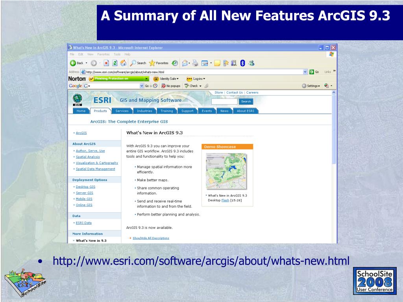403x302 pixels.
Task: Open the Favorites star in the toolbar
Action: click(159, 63)
